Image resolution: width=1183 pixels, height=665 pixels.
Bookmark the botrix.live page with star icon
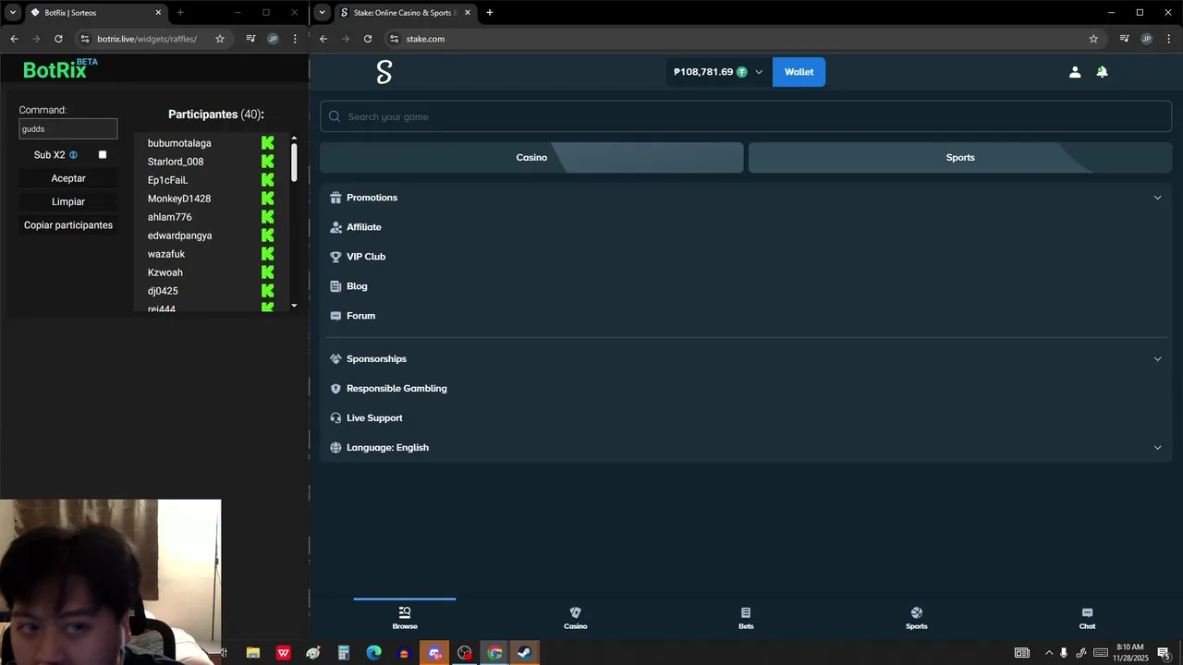tap(220, 39)
